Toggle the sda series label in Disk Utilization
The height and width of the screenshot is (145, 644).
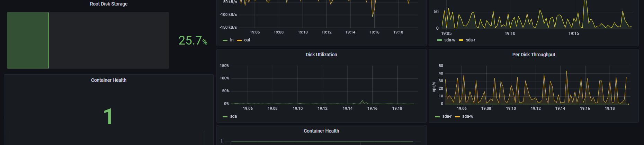pos(233,116)
